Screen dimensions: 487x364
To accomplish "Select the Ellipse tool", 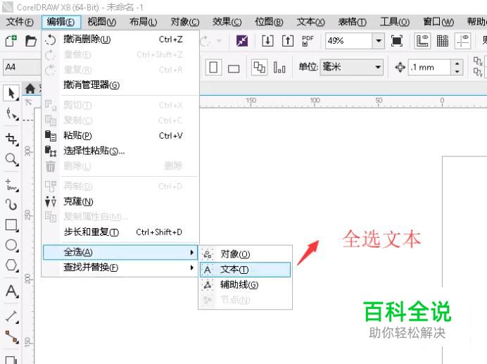I will pyautogui.click(x=11, y=245).
